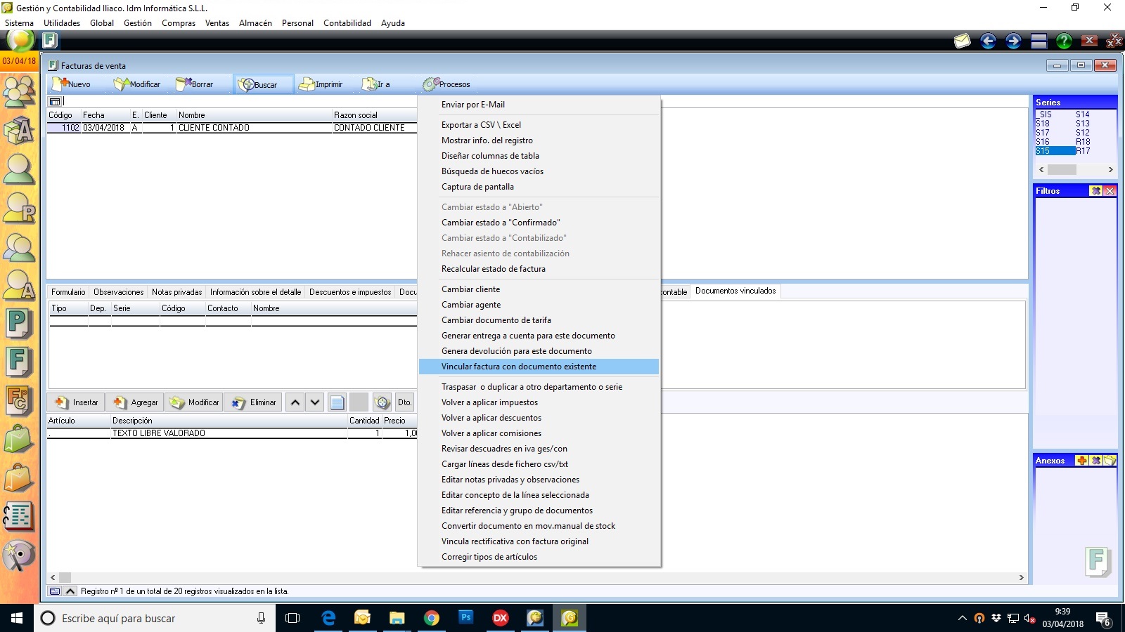Open the clients group icon in sidebar
Screen dimensions: 1125x632
pyautogui.click(x=19, y=91)
